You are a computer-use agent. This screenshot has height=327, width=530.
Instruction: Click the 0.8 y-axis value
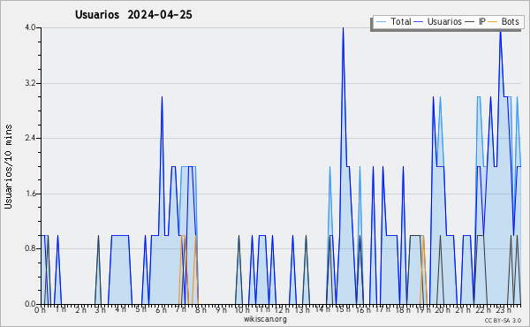tap(30, 249)
